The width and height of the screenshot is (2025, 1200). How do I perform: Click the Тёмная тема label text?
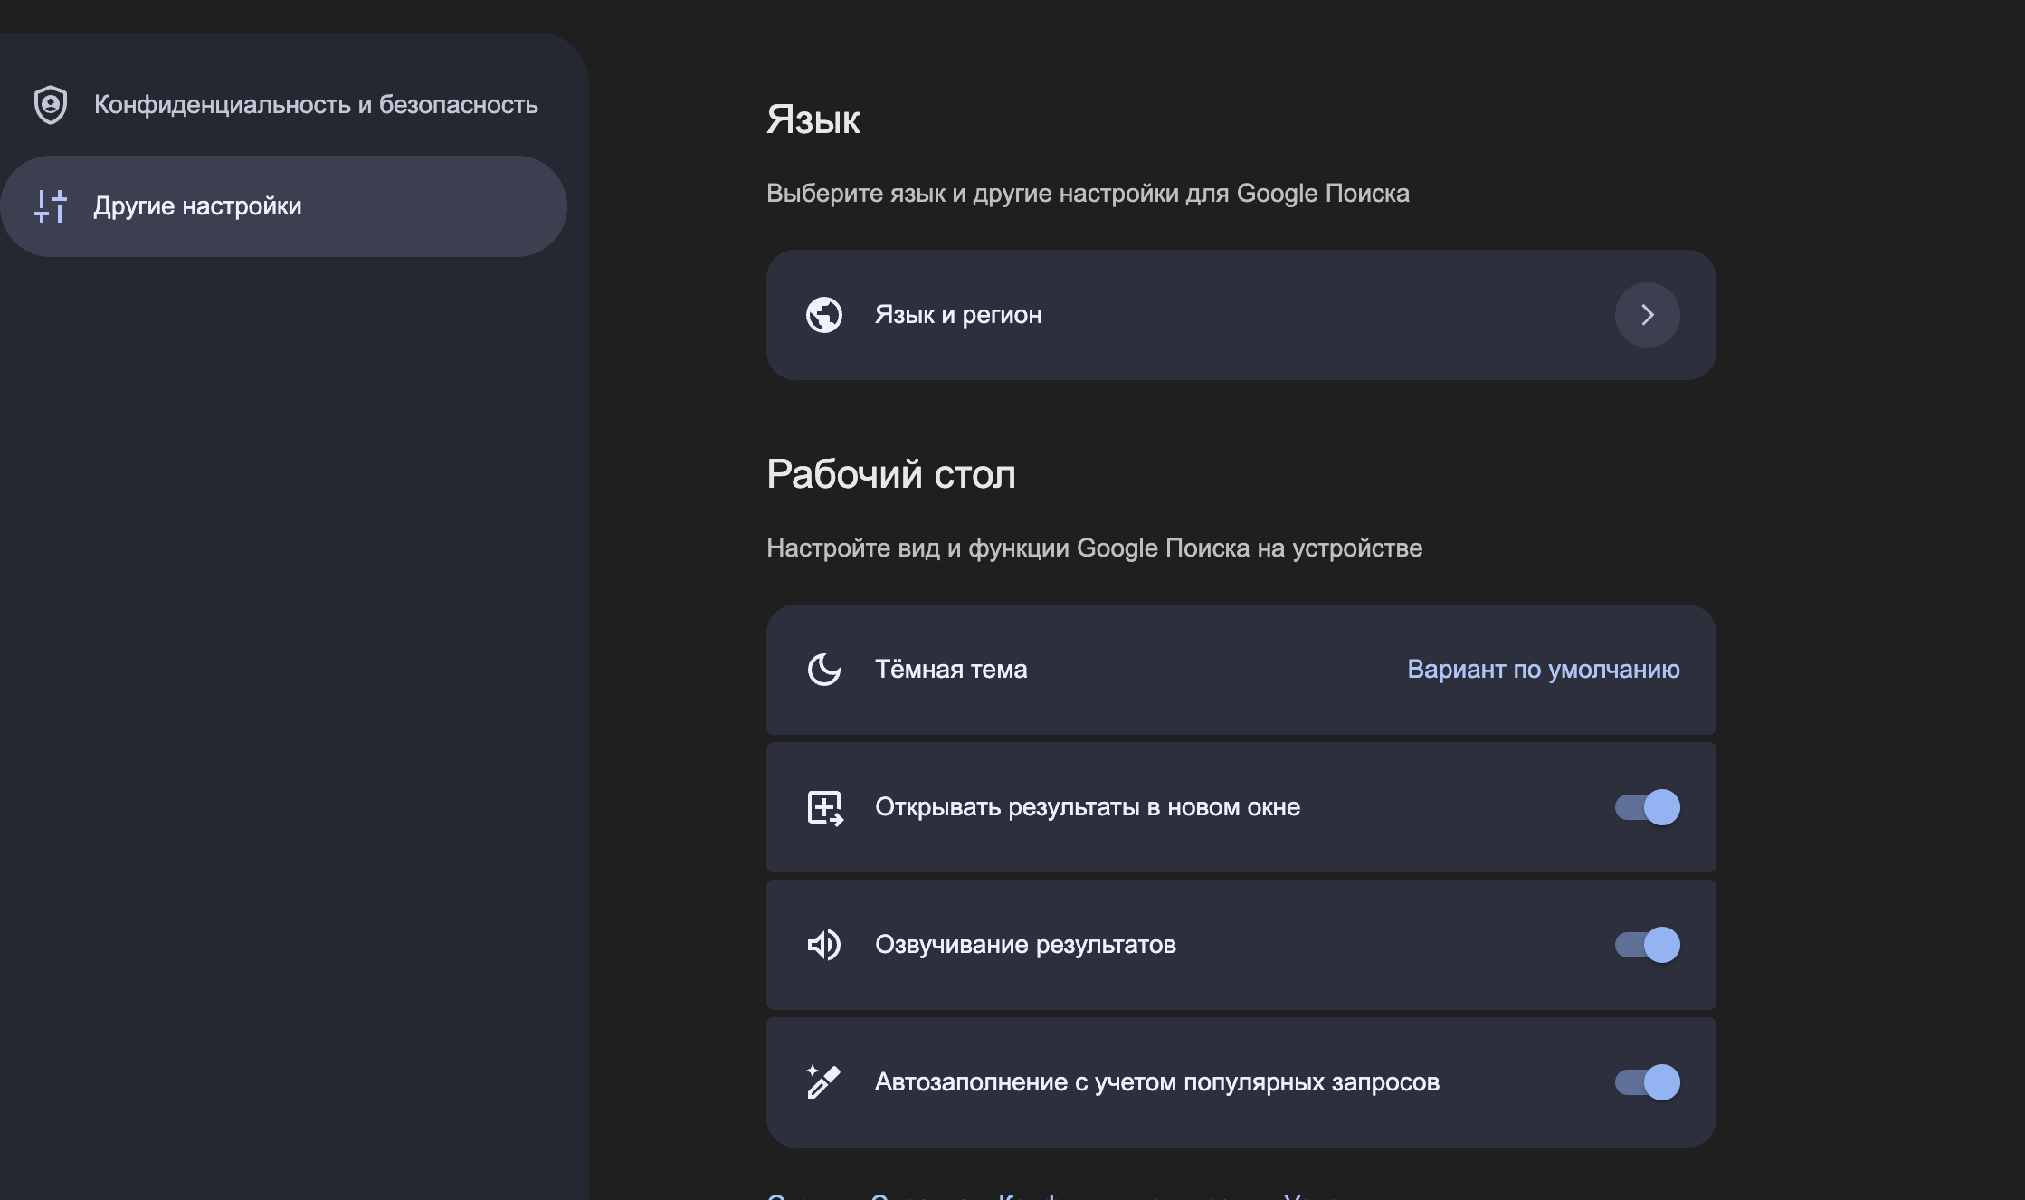(951, 670)
